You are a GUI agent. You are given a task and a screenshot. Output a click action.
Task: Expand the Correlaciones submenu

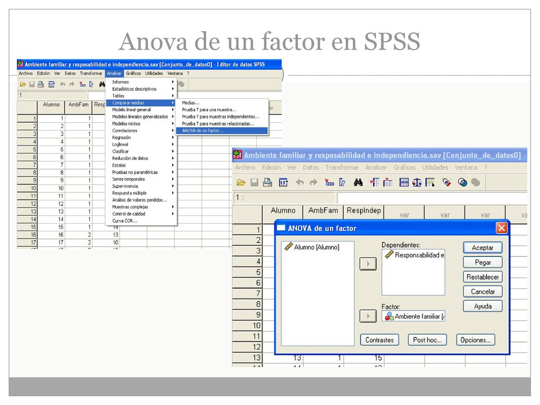point(141,131)
